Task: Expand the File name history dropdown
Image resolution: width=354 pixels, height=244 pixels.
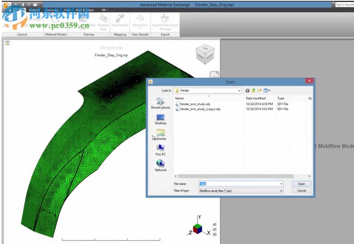Action: coord(281,184)
